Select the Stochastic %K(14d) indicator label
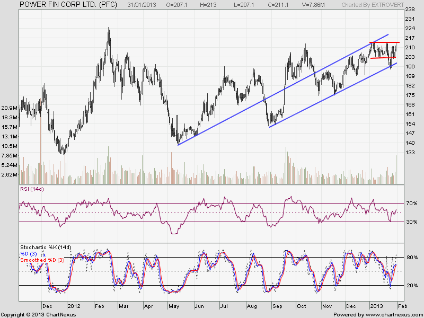This screenshot has width=424, height=318. point(45,248)
